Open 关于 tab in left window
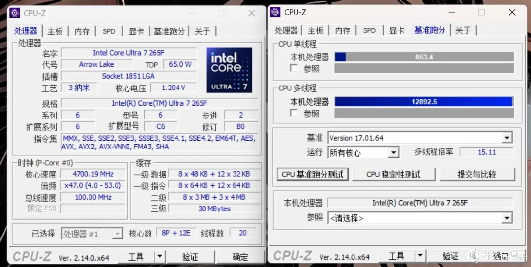Viewport: 531px width, 267px height. 203,31
